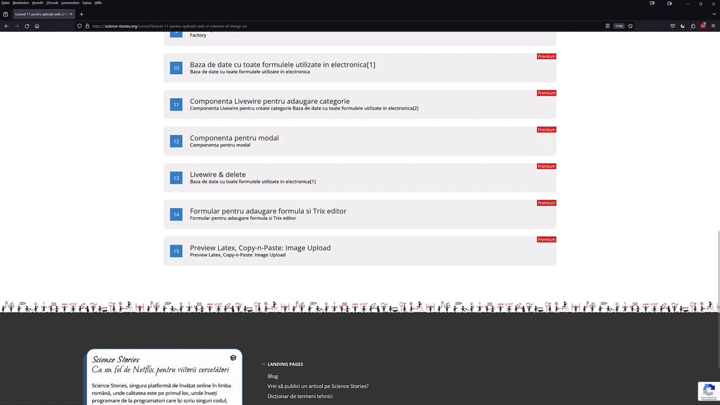Image resolution: width=720 pixels, height=405 pixels.
Task: Open lesson 15 Preview Latex, Copy-n-Paste: Image Upload
Action: [x=360, y=251]
